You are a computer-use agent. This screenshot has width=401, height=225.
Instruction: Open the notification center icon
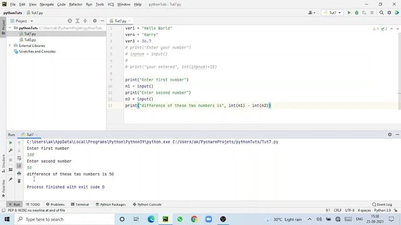click(391, 219)
